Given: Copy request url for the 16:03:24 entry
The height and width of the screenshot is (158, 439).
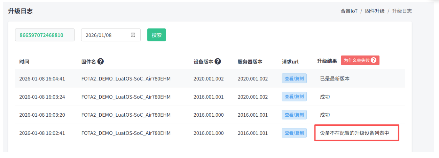Looking at the screenshot, I should tap(294, 97).
